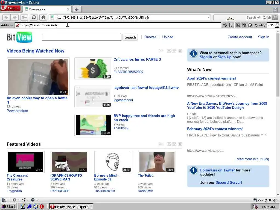Click the insecure padlock icon in Address field

point(18,25)
